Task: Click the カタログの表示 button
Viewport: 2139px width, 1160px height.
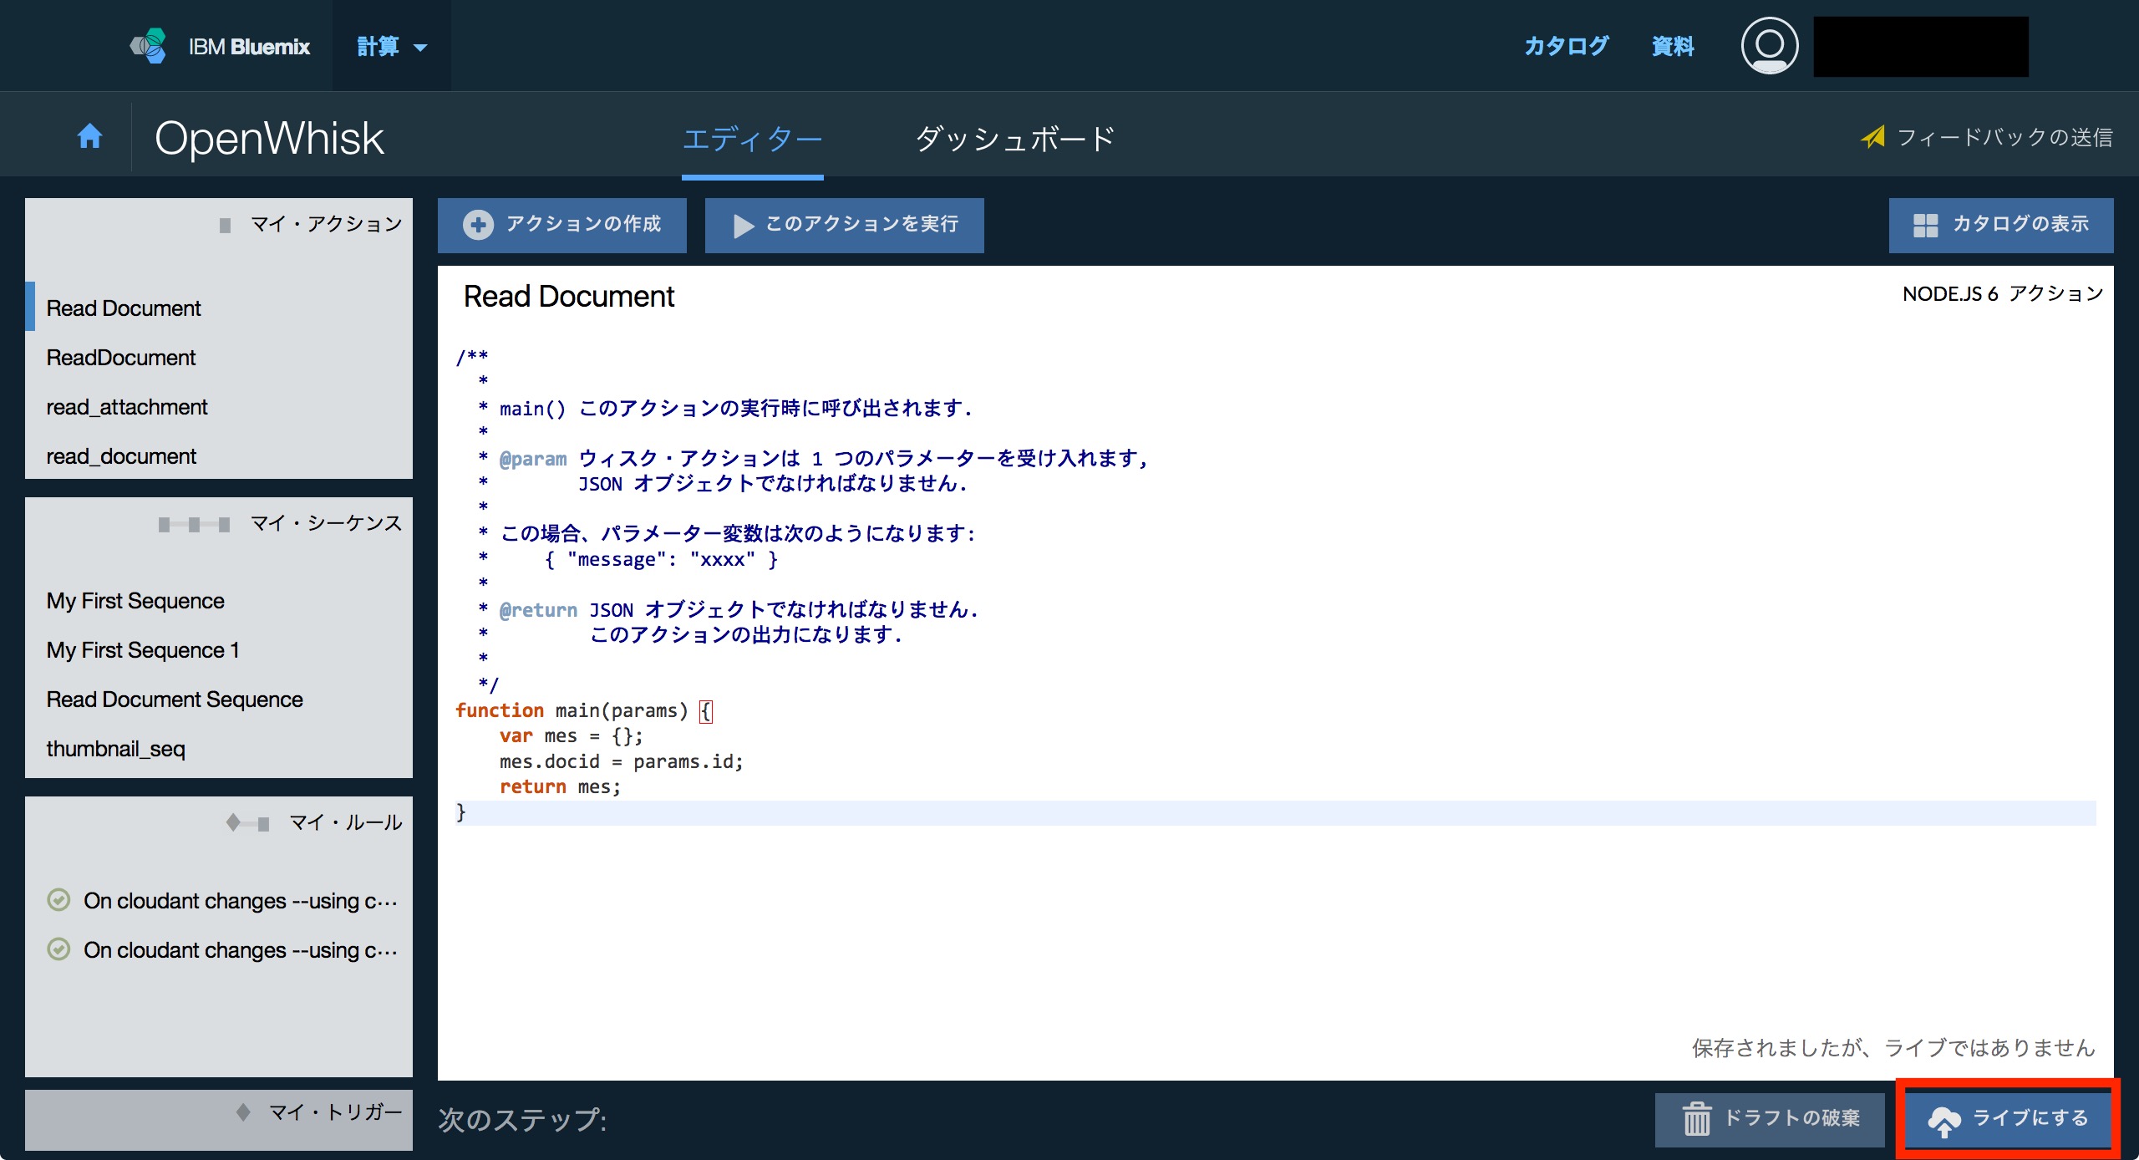Action: pos(2001,225)
